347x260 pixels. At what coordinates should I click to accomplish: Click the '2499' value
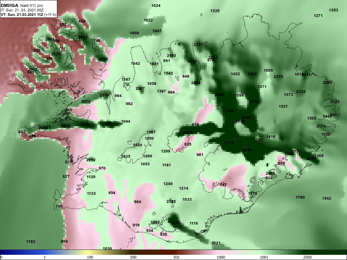(196, 83)
